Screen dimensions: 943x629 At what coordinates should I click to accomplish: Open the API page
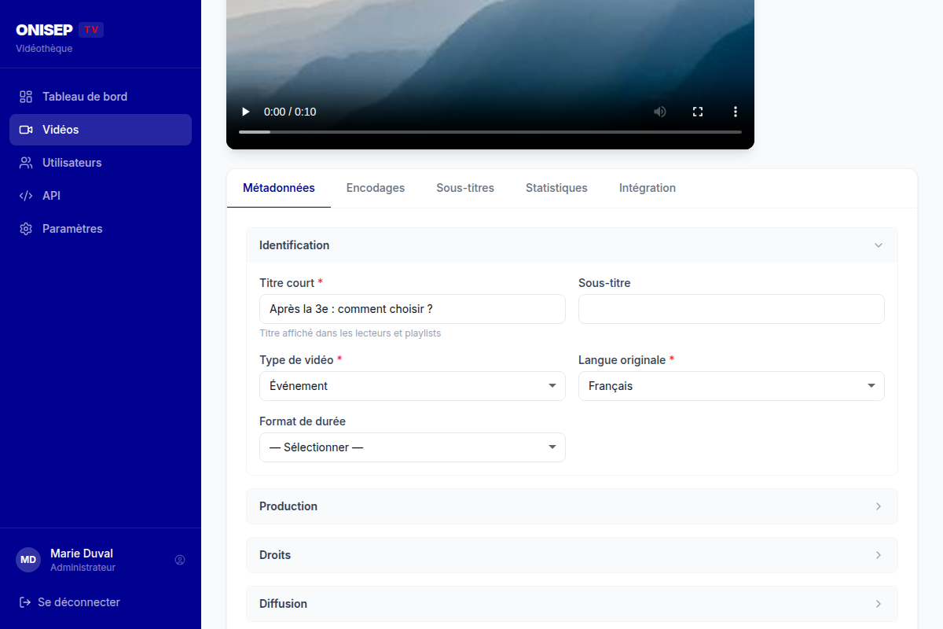(x=101, y=196)
